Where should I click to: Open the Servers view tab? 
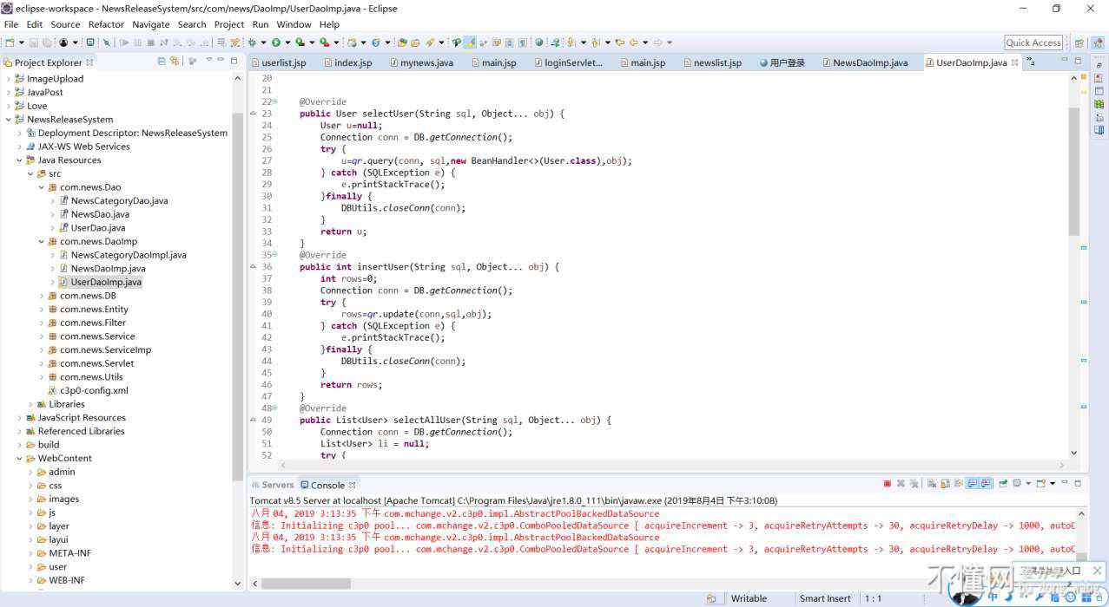pyautogui.click(x=277, y=485)
